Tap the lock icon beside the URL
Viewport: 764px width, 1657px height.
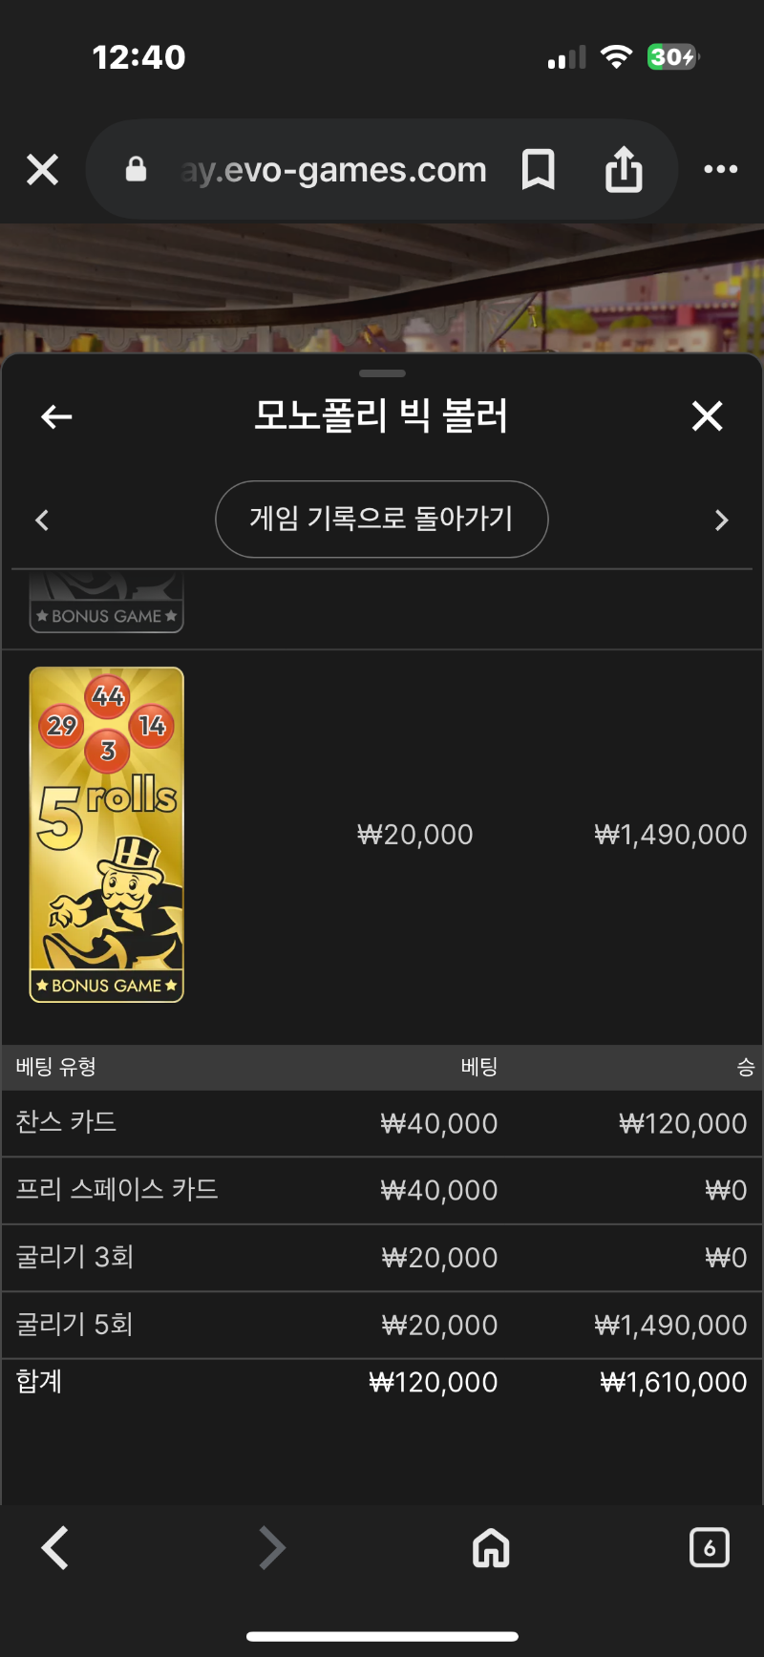click(x=137, y=169)
